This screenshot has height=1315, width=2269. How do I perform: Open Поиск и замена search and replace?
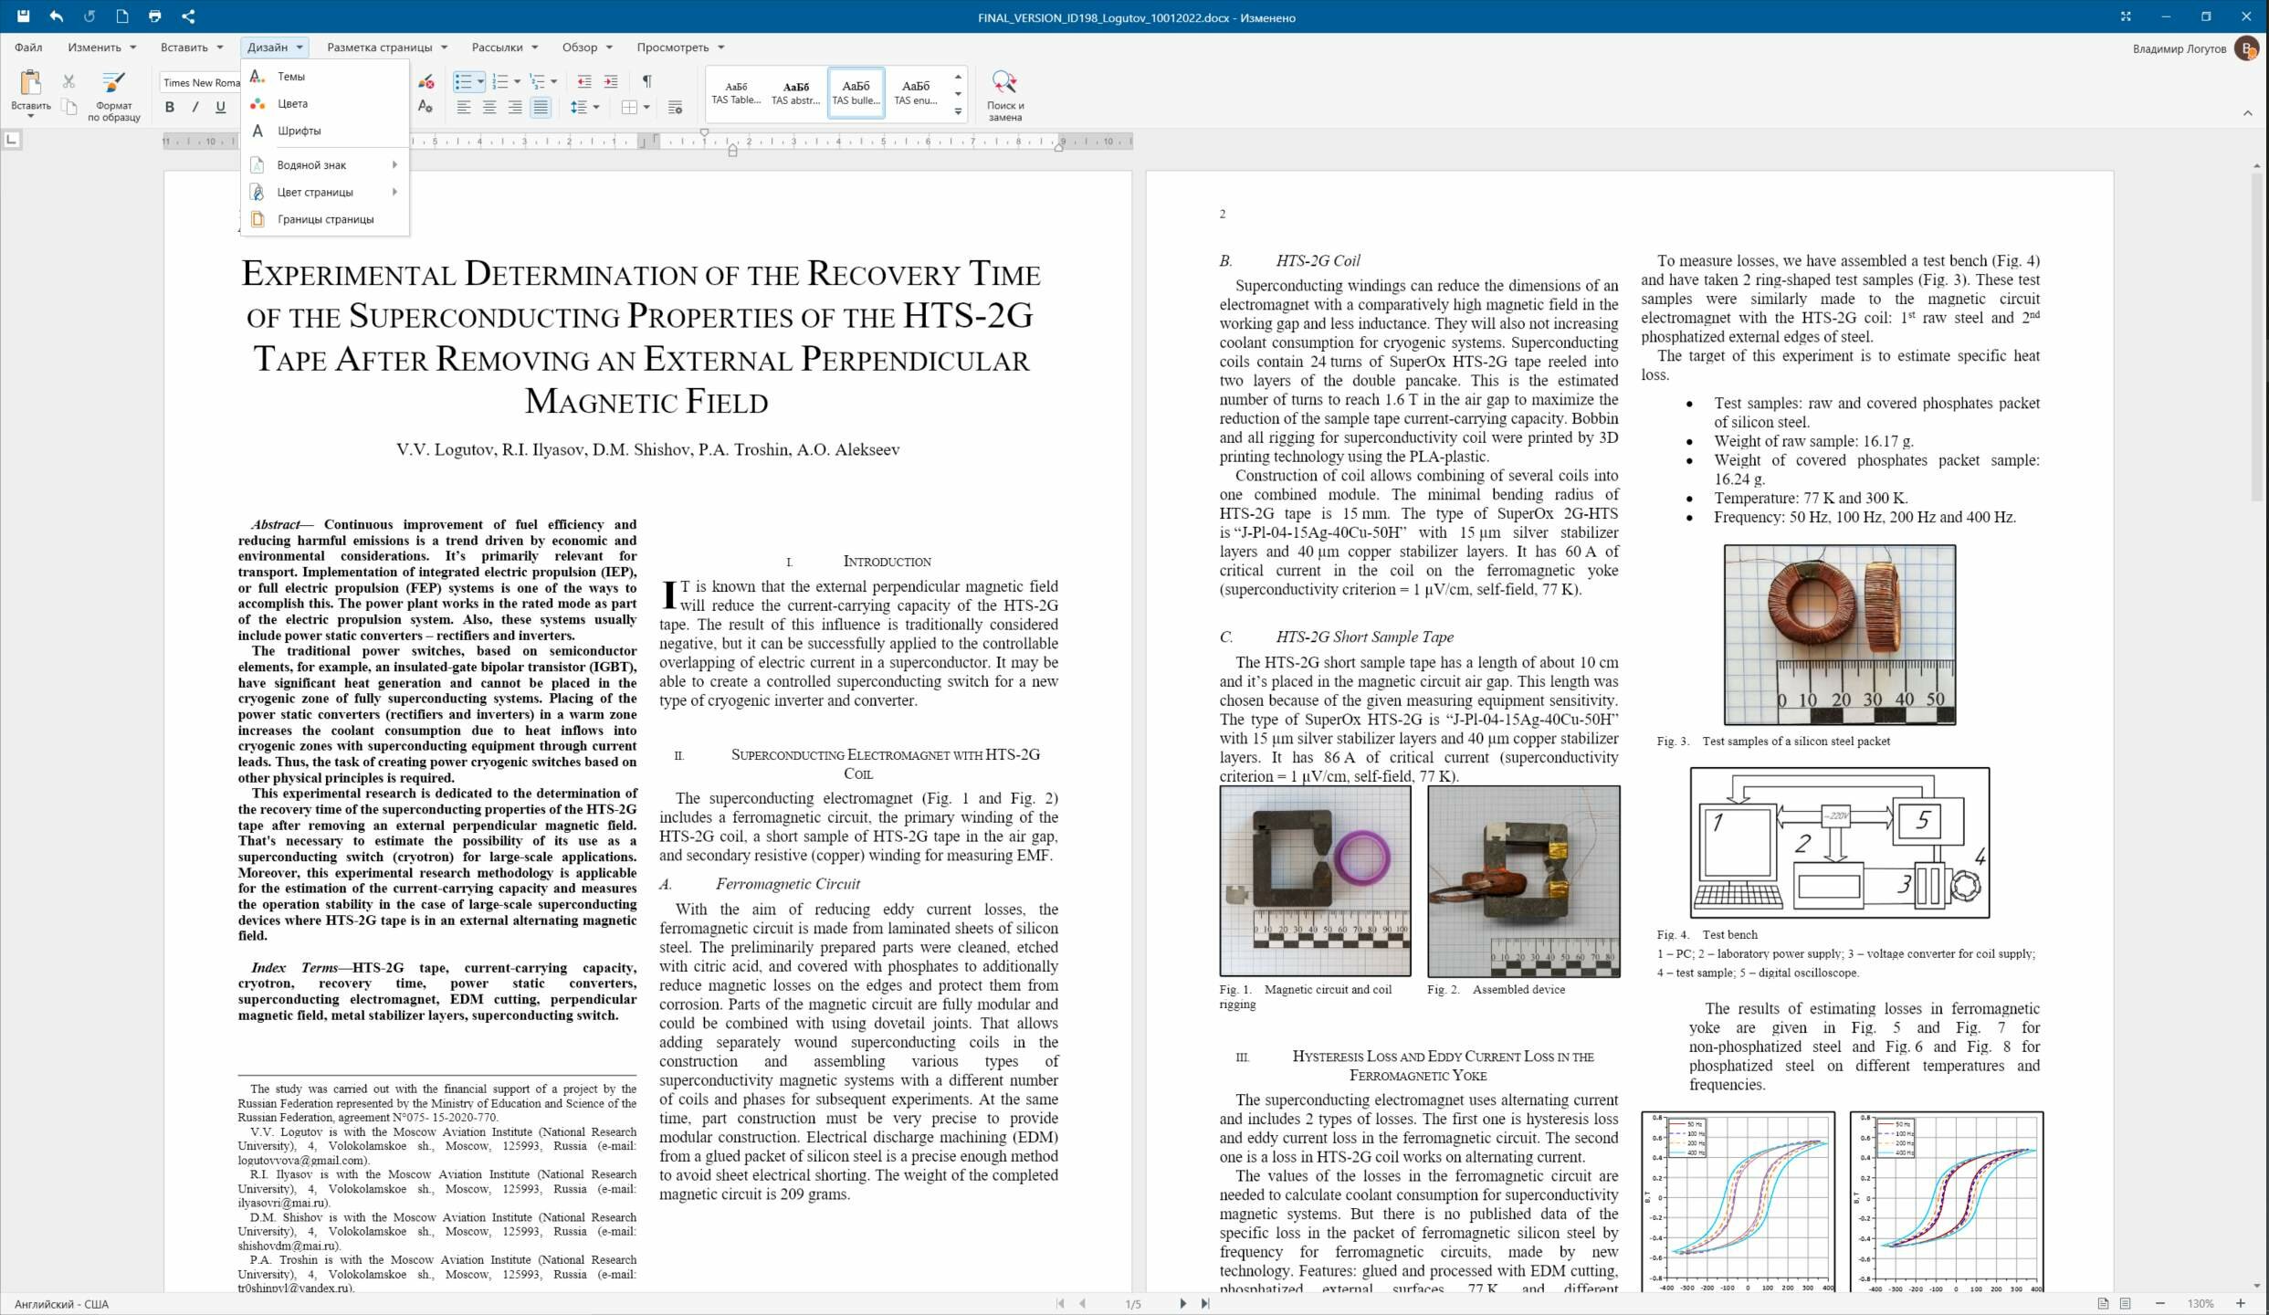coord(1004,95)
